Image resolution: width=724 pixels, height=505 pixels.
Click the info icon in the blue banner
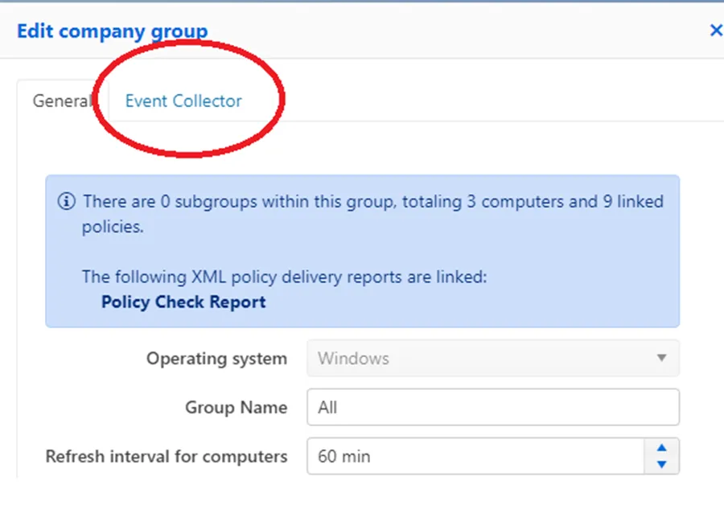(67, 201)
